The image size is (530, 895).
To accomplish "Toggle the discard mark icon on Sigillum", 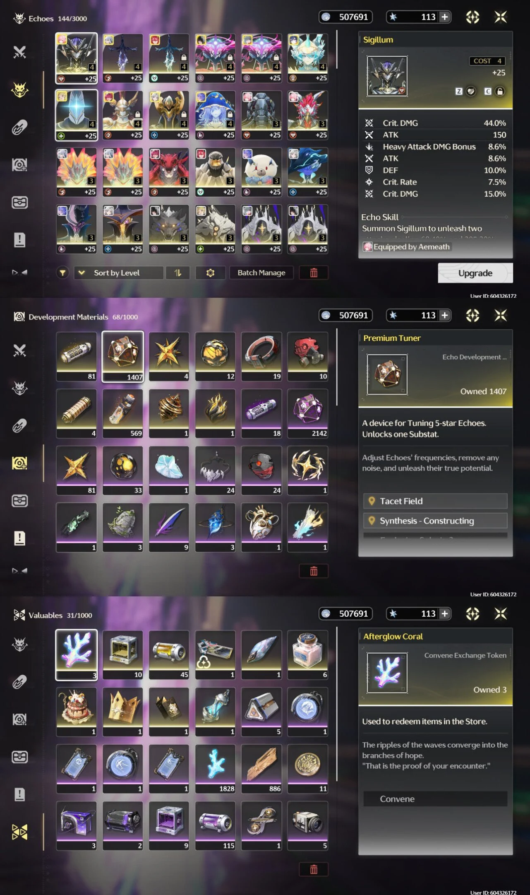I will [471, 92].
